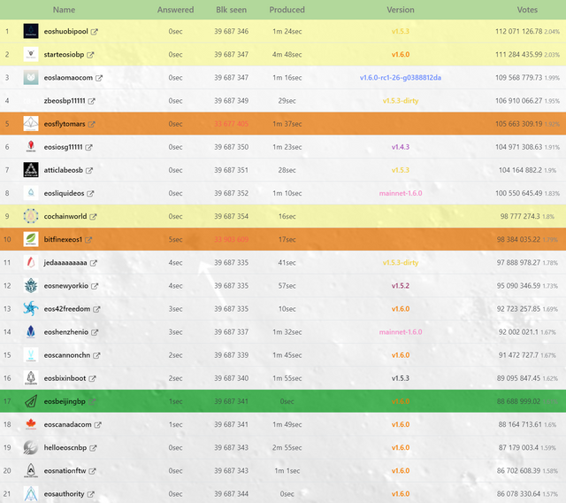Image resolution: width=566 pixels, height=503 pixels.
Task: Open external link icon for eosauthority
Action: [90, 494]
